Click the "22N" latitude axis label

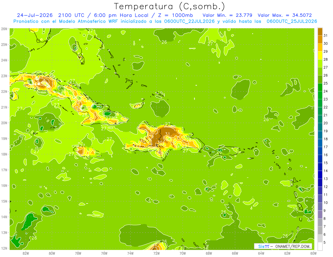(4, 91)
